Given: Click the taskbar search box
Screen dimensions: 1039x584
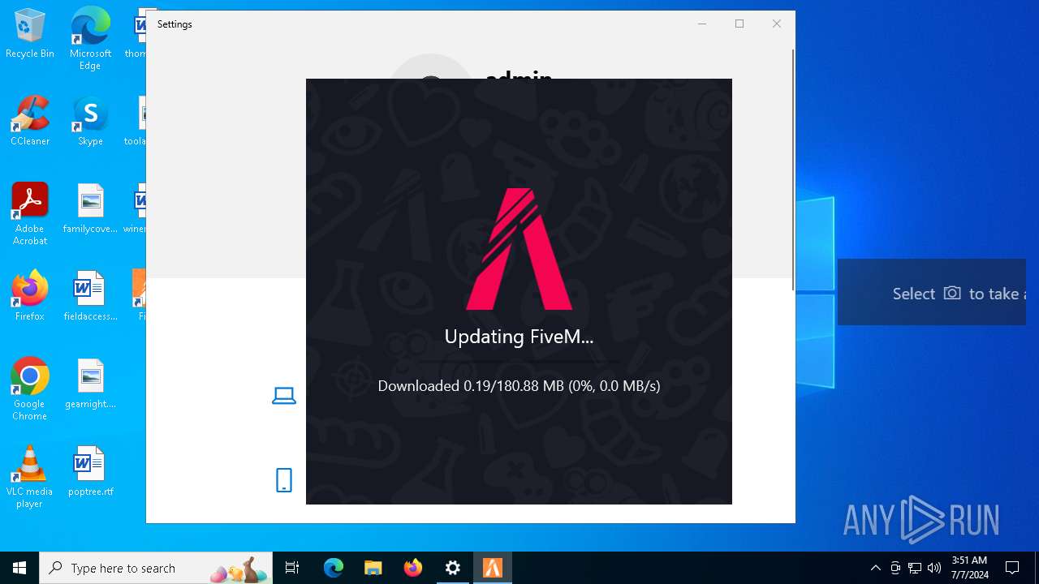Looking at the screenshot, I should click(x=157, y=568).
